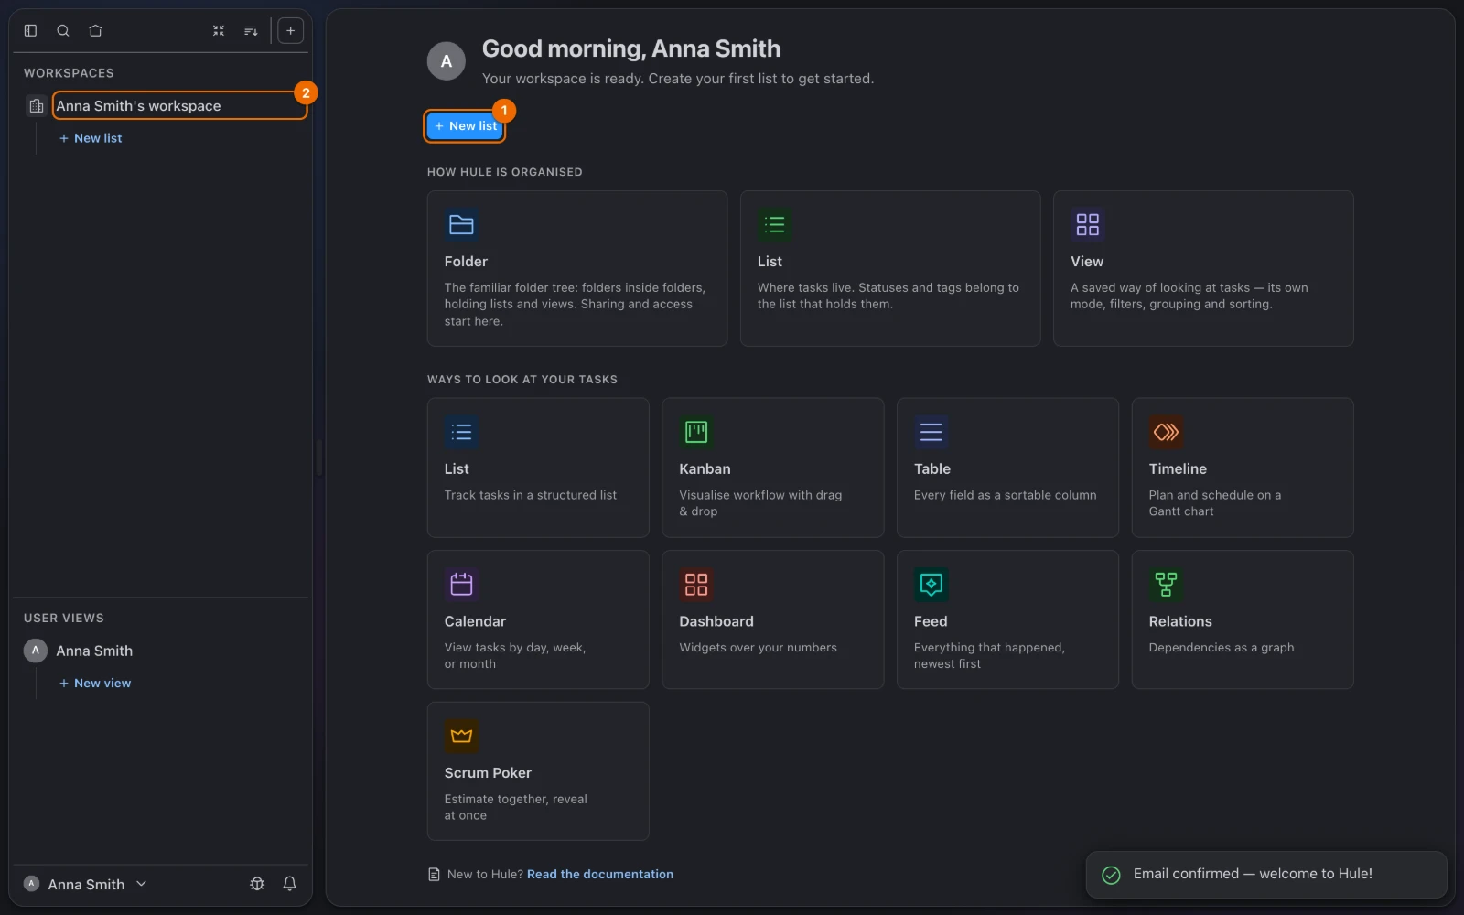Open Read the documentation link

point(600,875)
